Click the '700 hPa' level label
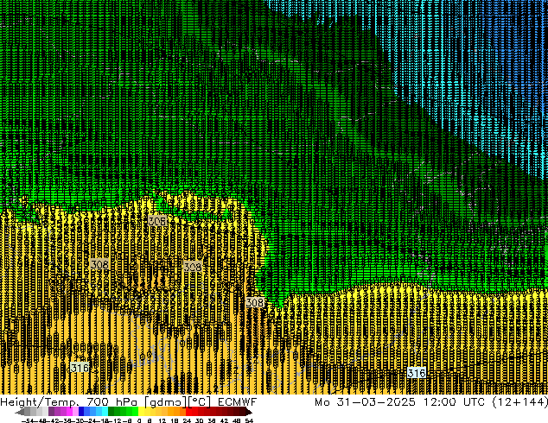The width and height of the screenshot is (548, 423). point(112,402)
